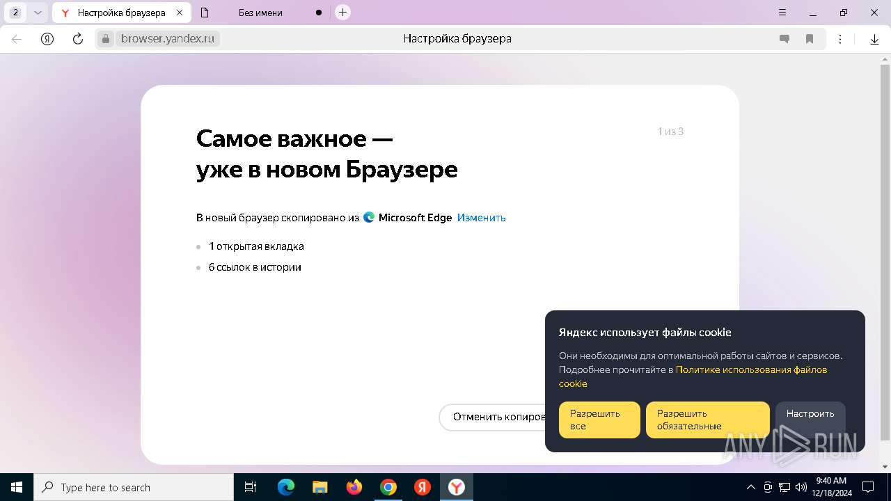Click the tab counter showing 2
Image resolution: width=891 pixels, height=501 pixels.
tap(15, 13)
